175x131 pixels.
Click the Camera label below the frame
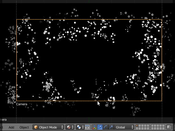[x=22, y=104]
